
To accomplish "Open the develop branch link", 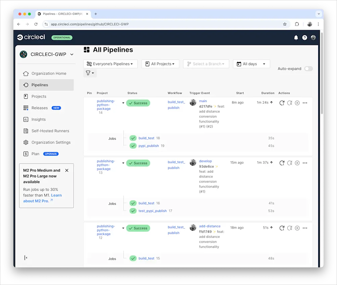I will click(206, 161).
